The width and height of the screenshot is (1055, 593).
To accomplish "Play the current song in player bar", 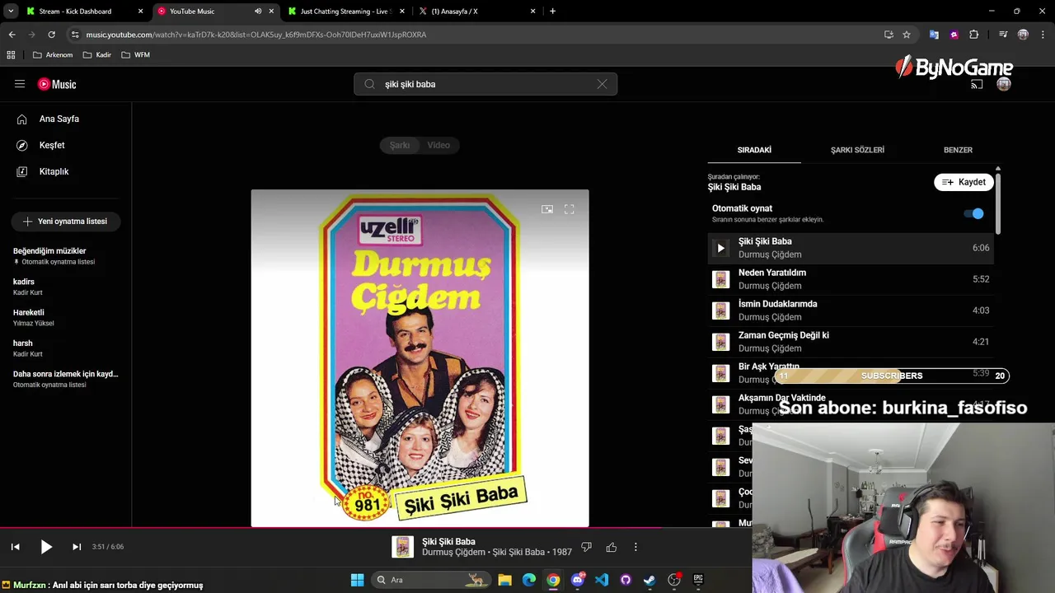I will pyautogui.click(x=46, y=547).
